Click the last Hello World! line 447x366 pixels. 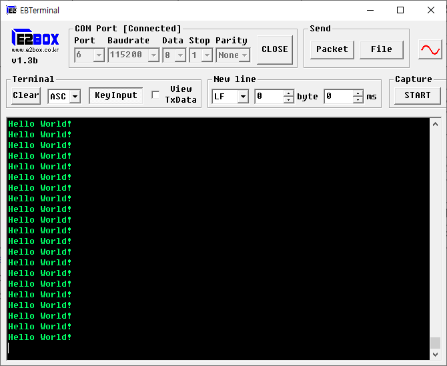[x=39, y=337]
